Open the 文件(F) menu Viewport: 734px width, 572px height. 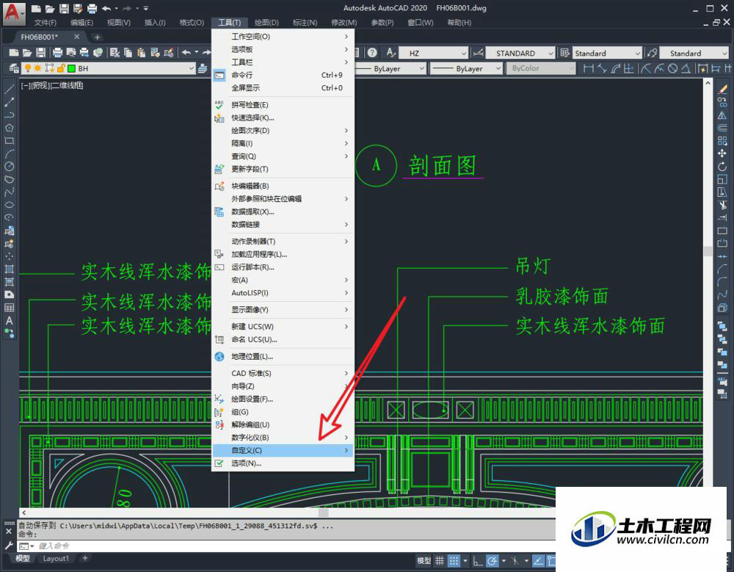click(46, 23)
